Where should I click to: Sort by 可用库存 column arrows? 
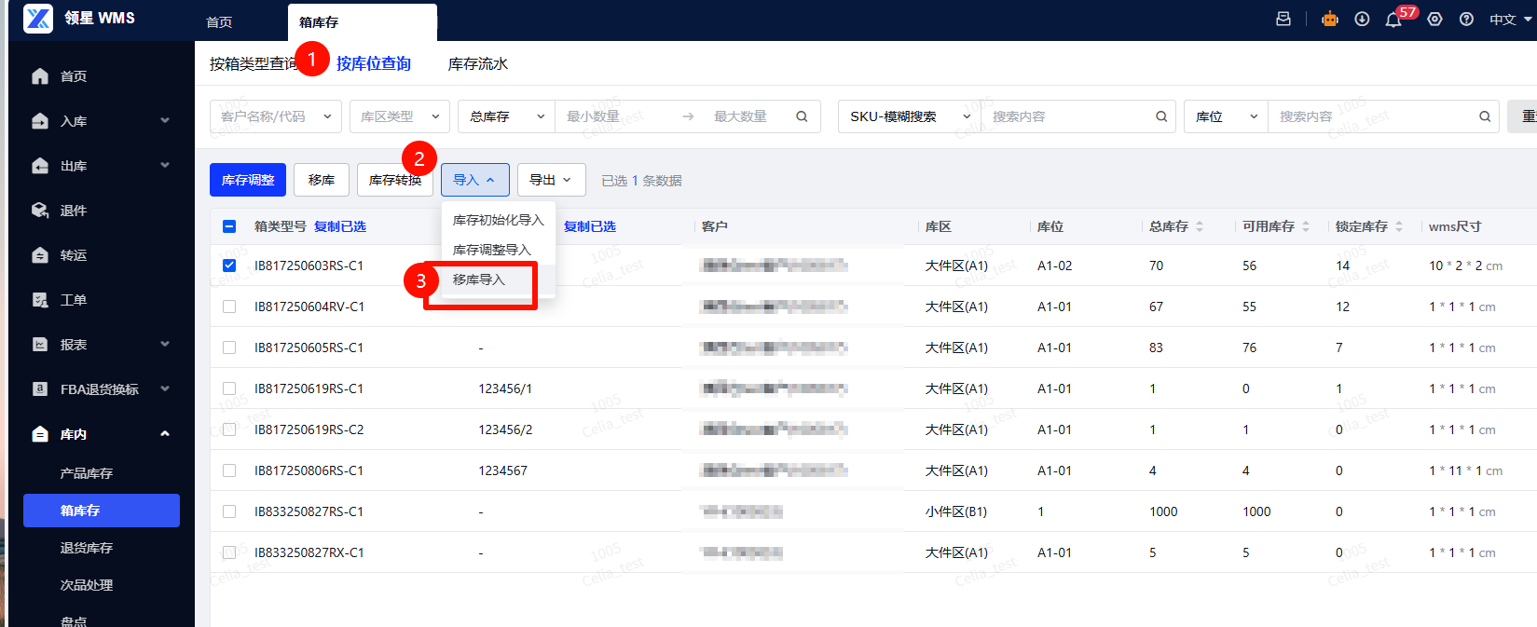tap(1306, 226)
